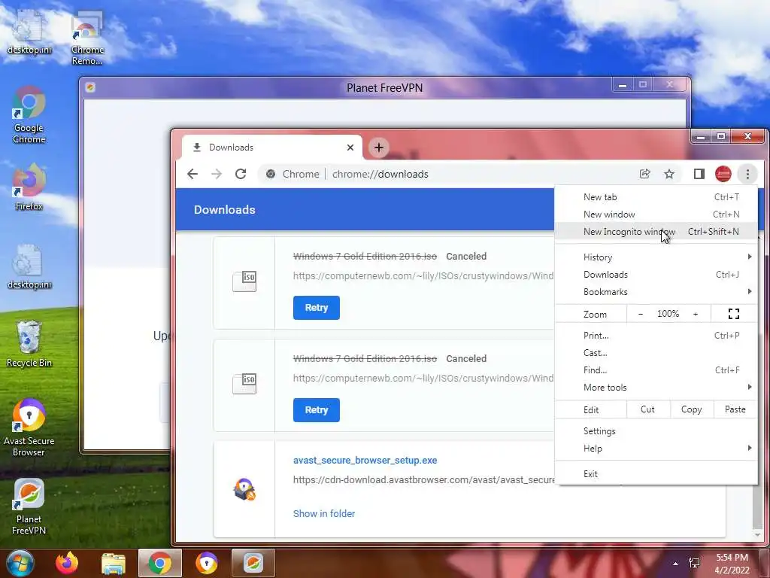Select Downloads in the Chrome menu
Image resolution: width=770 pixels, height=578 pixels.
pyautogui.click(x=656, y=275)
